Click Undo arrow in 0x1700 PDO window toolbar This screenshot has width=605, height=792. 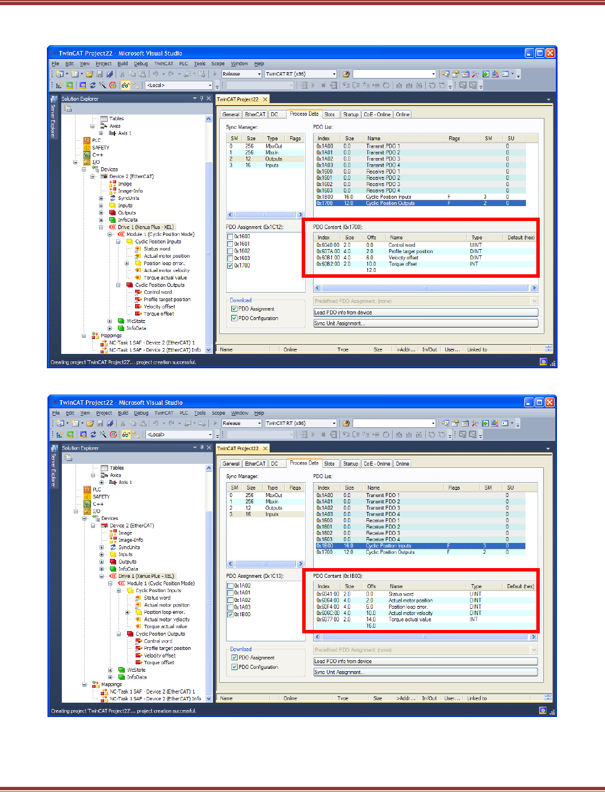[155, 74]
